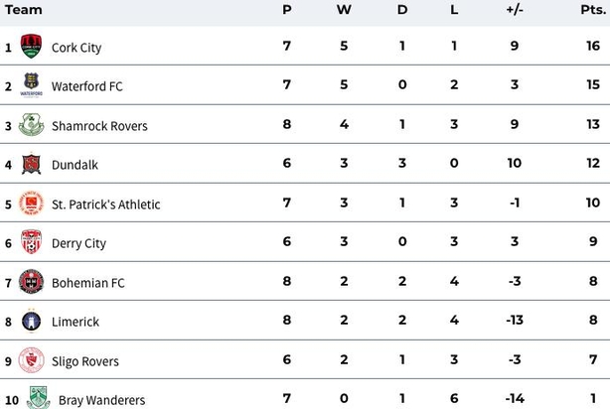Open the Shamrock Rovers team link
Viewport: 610px width, 409px height.
[99, 126]
